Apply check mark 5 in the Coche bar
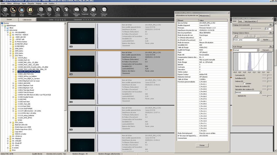 (x=65, y=20)
